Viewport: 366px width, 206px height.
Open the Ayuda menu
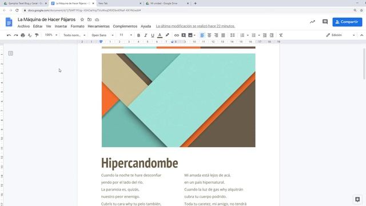146,26
